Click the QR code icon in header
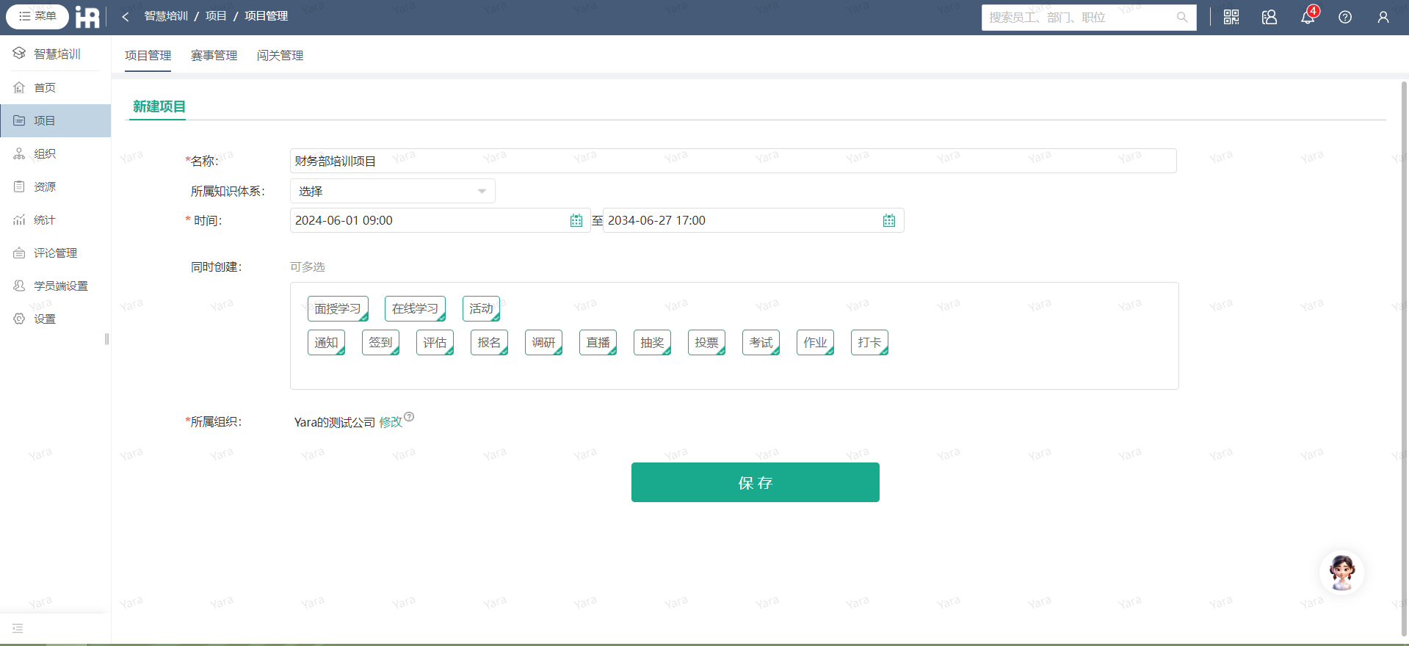 (1231, 17)
